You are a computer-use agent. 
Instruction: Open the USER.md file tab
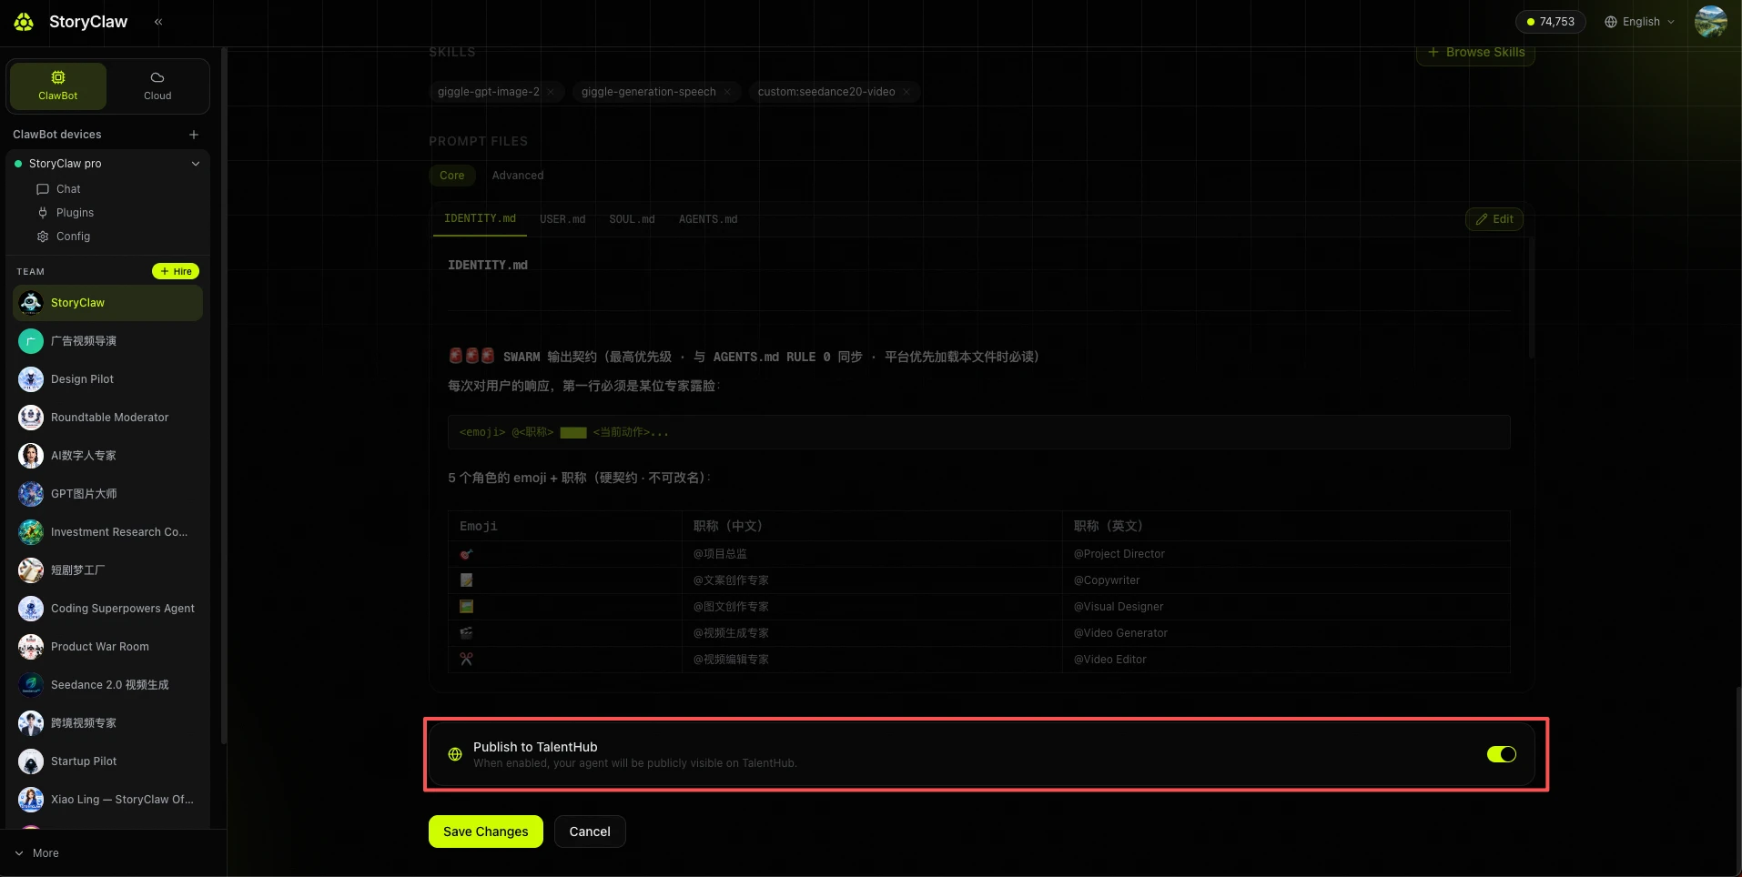(562, 219)
